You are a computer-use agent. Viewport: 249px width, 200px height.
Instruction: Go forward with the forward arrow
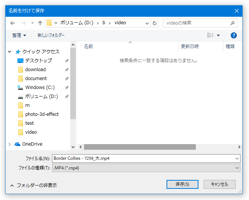pos(24,23)
